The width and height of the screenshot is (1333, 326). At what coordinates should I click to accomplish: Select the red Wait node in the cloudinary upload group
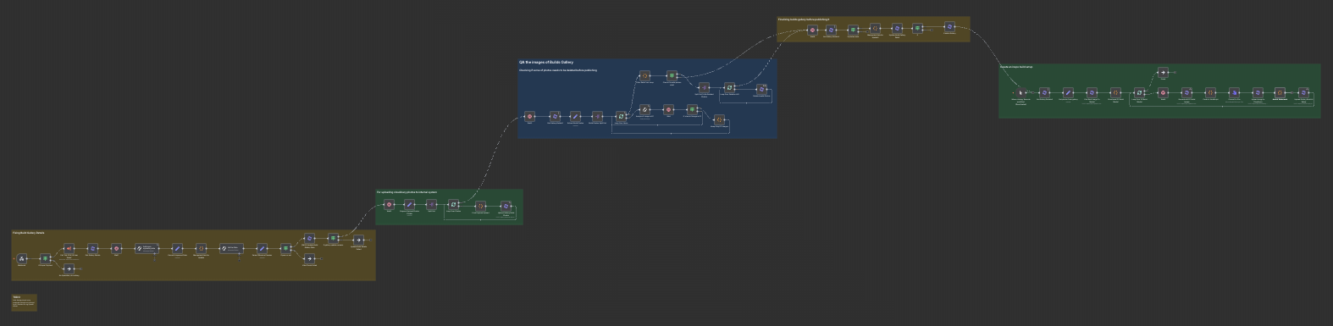pyautogui.click(x=389, y=205)
